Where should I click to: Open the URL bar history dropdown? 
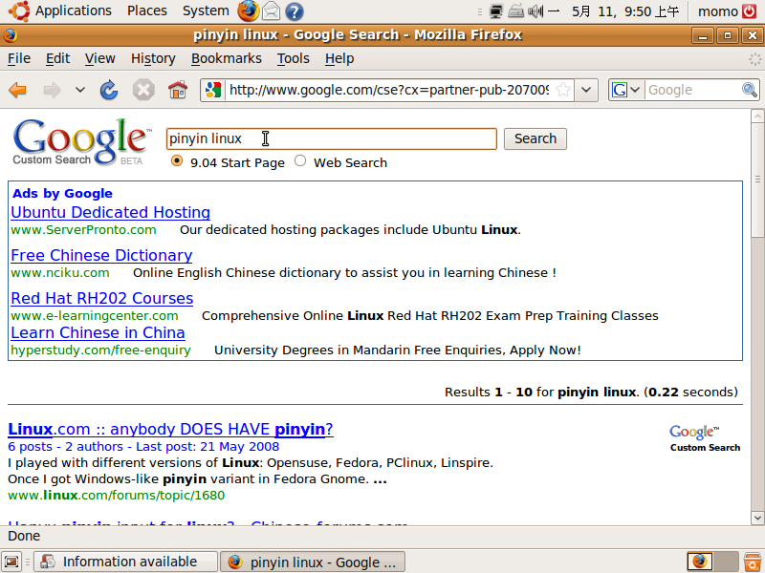(587, 91)
